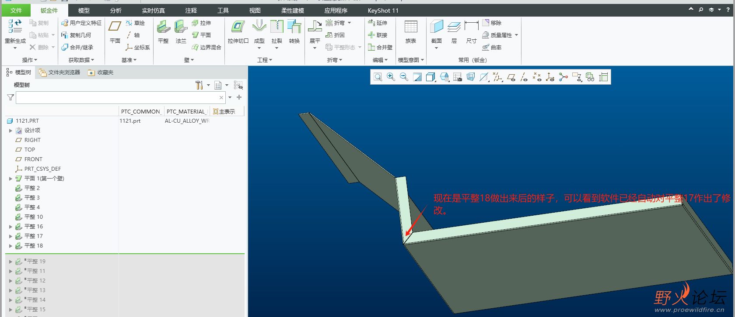This screenshot has width=735, height=317.
Task: Toggle datum point display
Action: pyautogui.click(x=537, y=77)
